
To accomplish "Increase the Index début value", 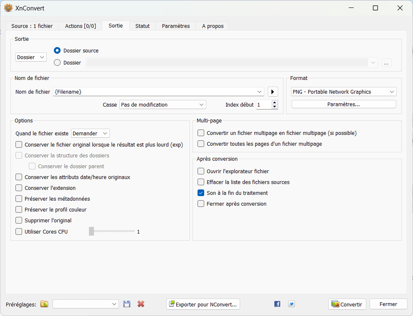I will coord(275,102).
